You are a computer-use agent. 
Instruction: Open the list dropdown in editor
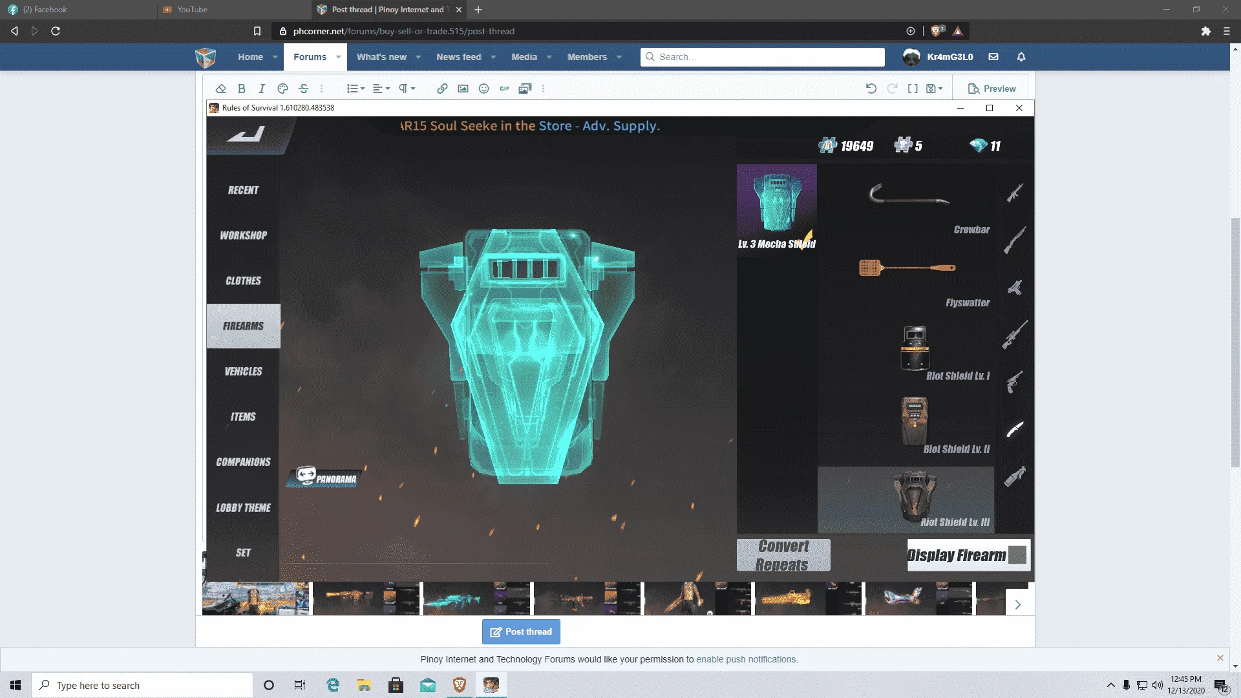[x=355, y=89]
